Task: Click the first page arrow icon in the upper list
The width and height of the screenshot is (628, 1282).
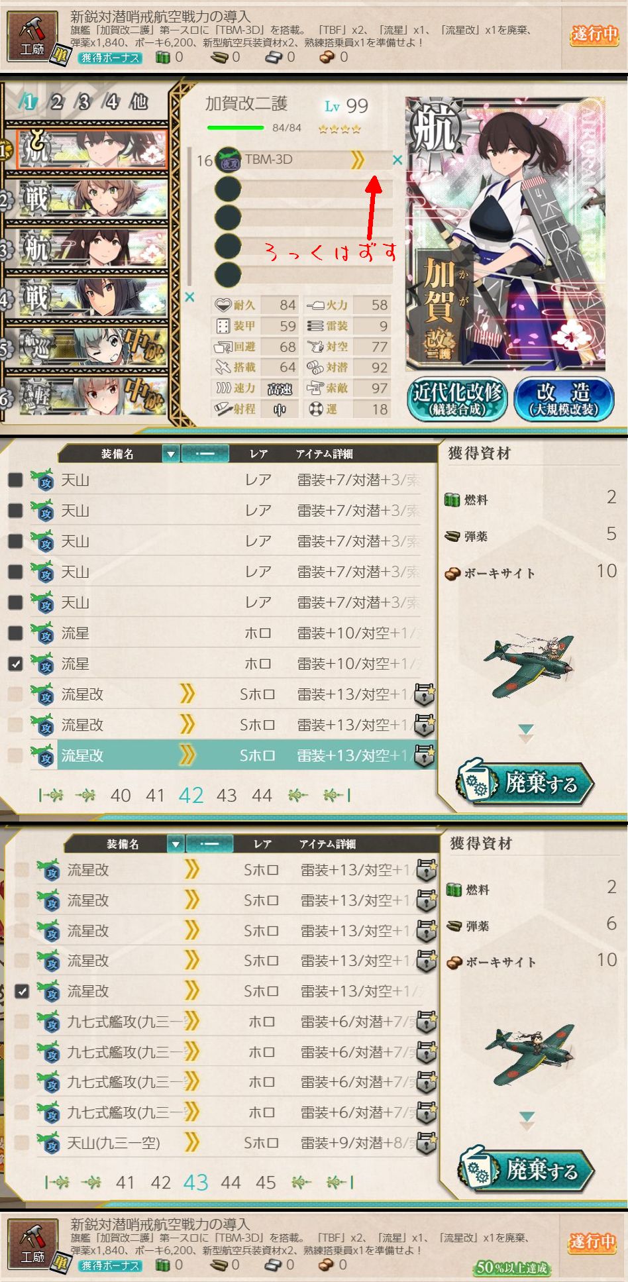Action: pos(50,795)
